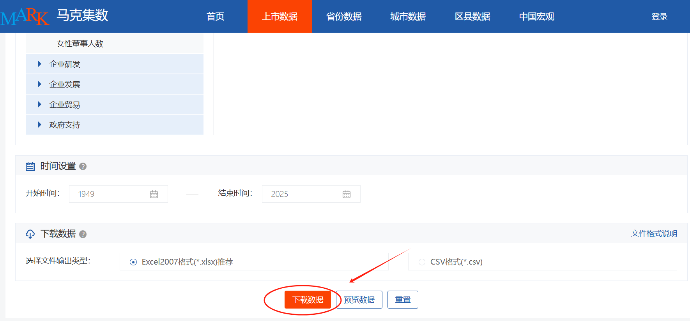Switch to 城市数据 tab

pyautogui.click(x=408, y=16)
